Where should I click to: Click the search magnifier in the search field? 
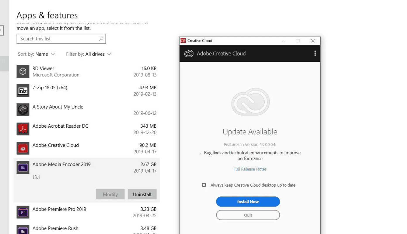[101, 39]
